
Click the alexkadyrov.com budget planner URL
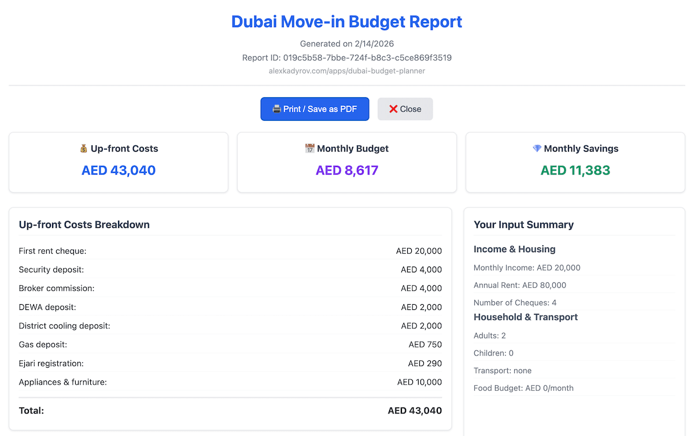pos(347,71)
